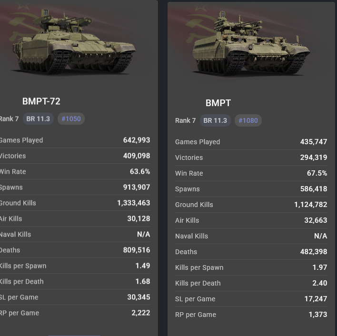This screenshot has height=336, width=337.
Task: Click Rank 7 label on BMPT card
Action: (x=185, y=120)
